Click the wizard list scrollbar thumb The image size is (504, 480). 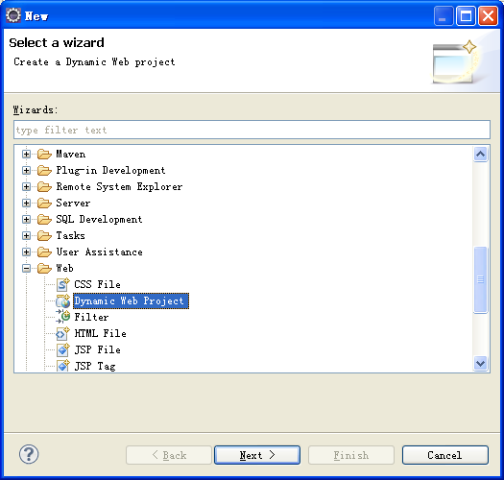click(481, 279)
